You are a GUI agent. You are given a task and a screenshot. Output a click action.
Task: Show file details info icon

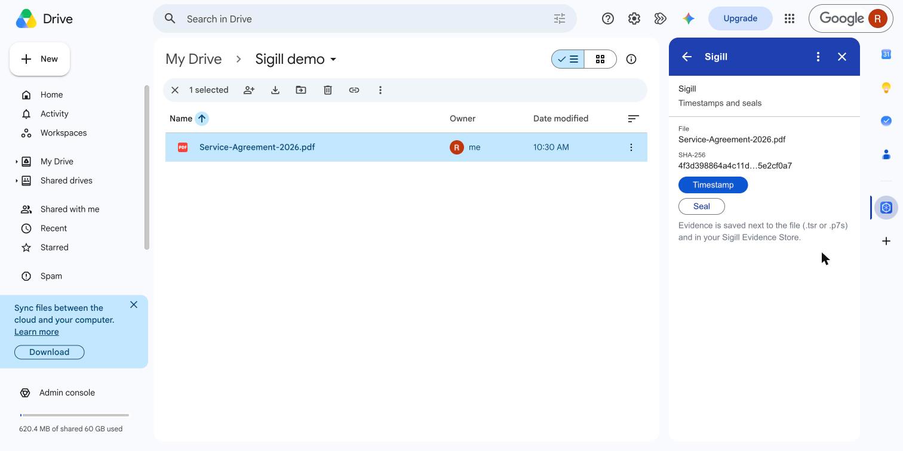click(631, 59)
